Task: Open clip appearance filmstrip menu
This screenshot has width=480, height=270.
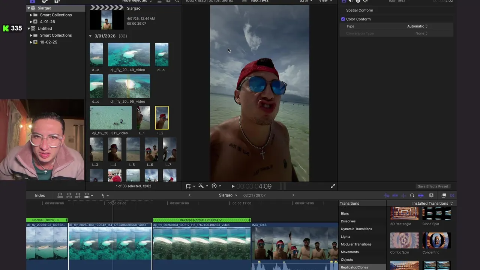Action: 431,195
